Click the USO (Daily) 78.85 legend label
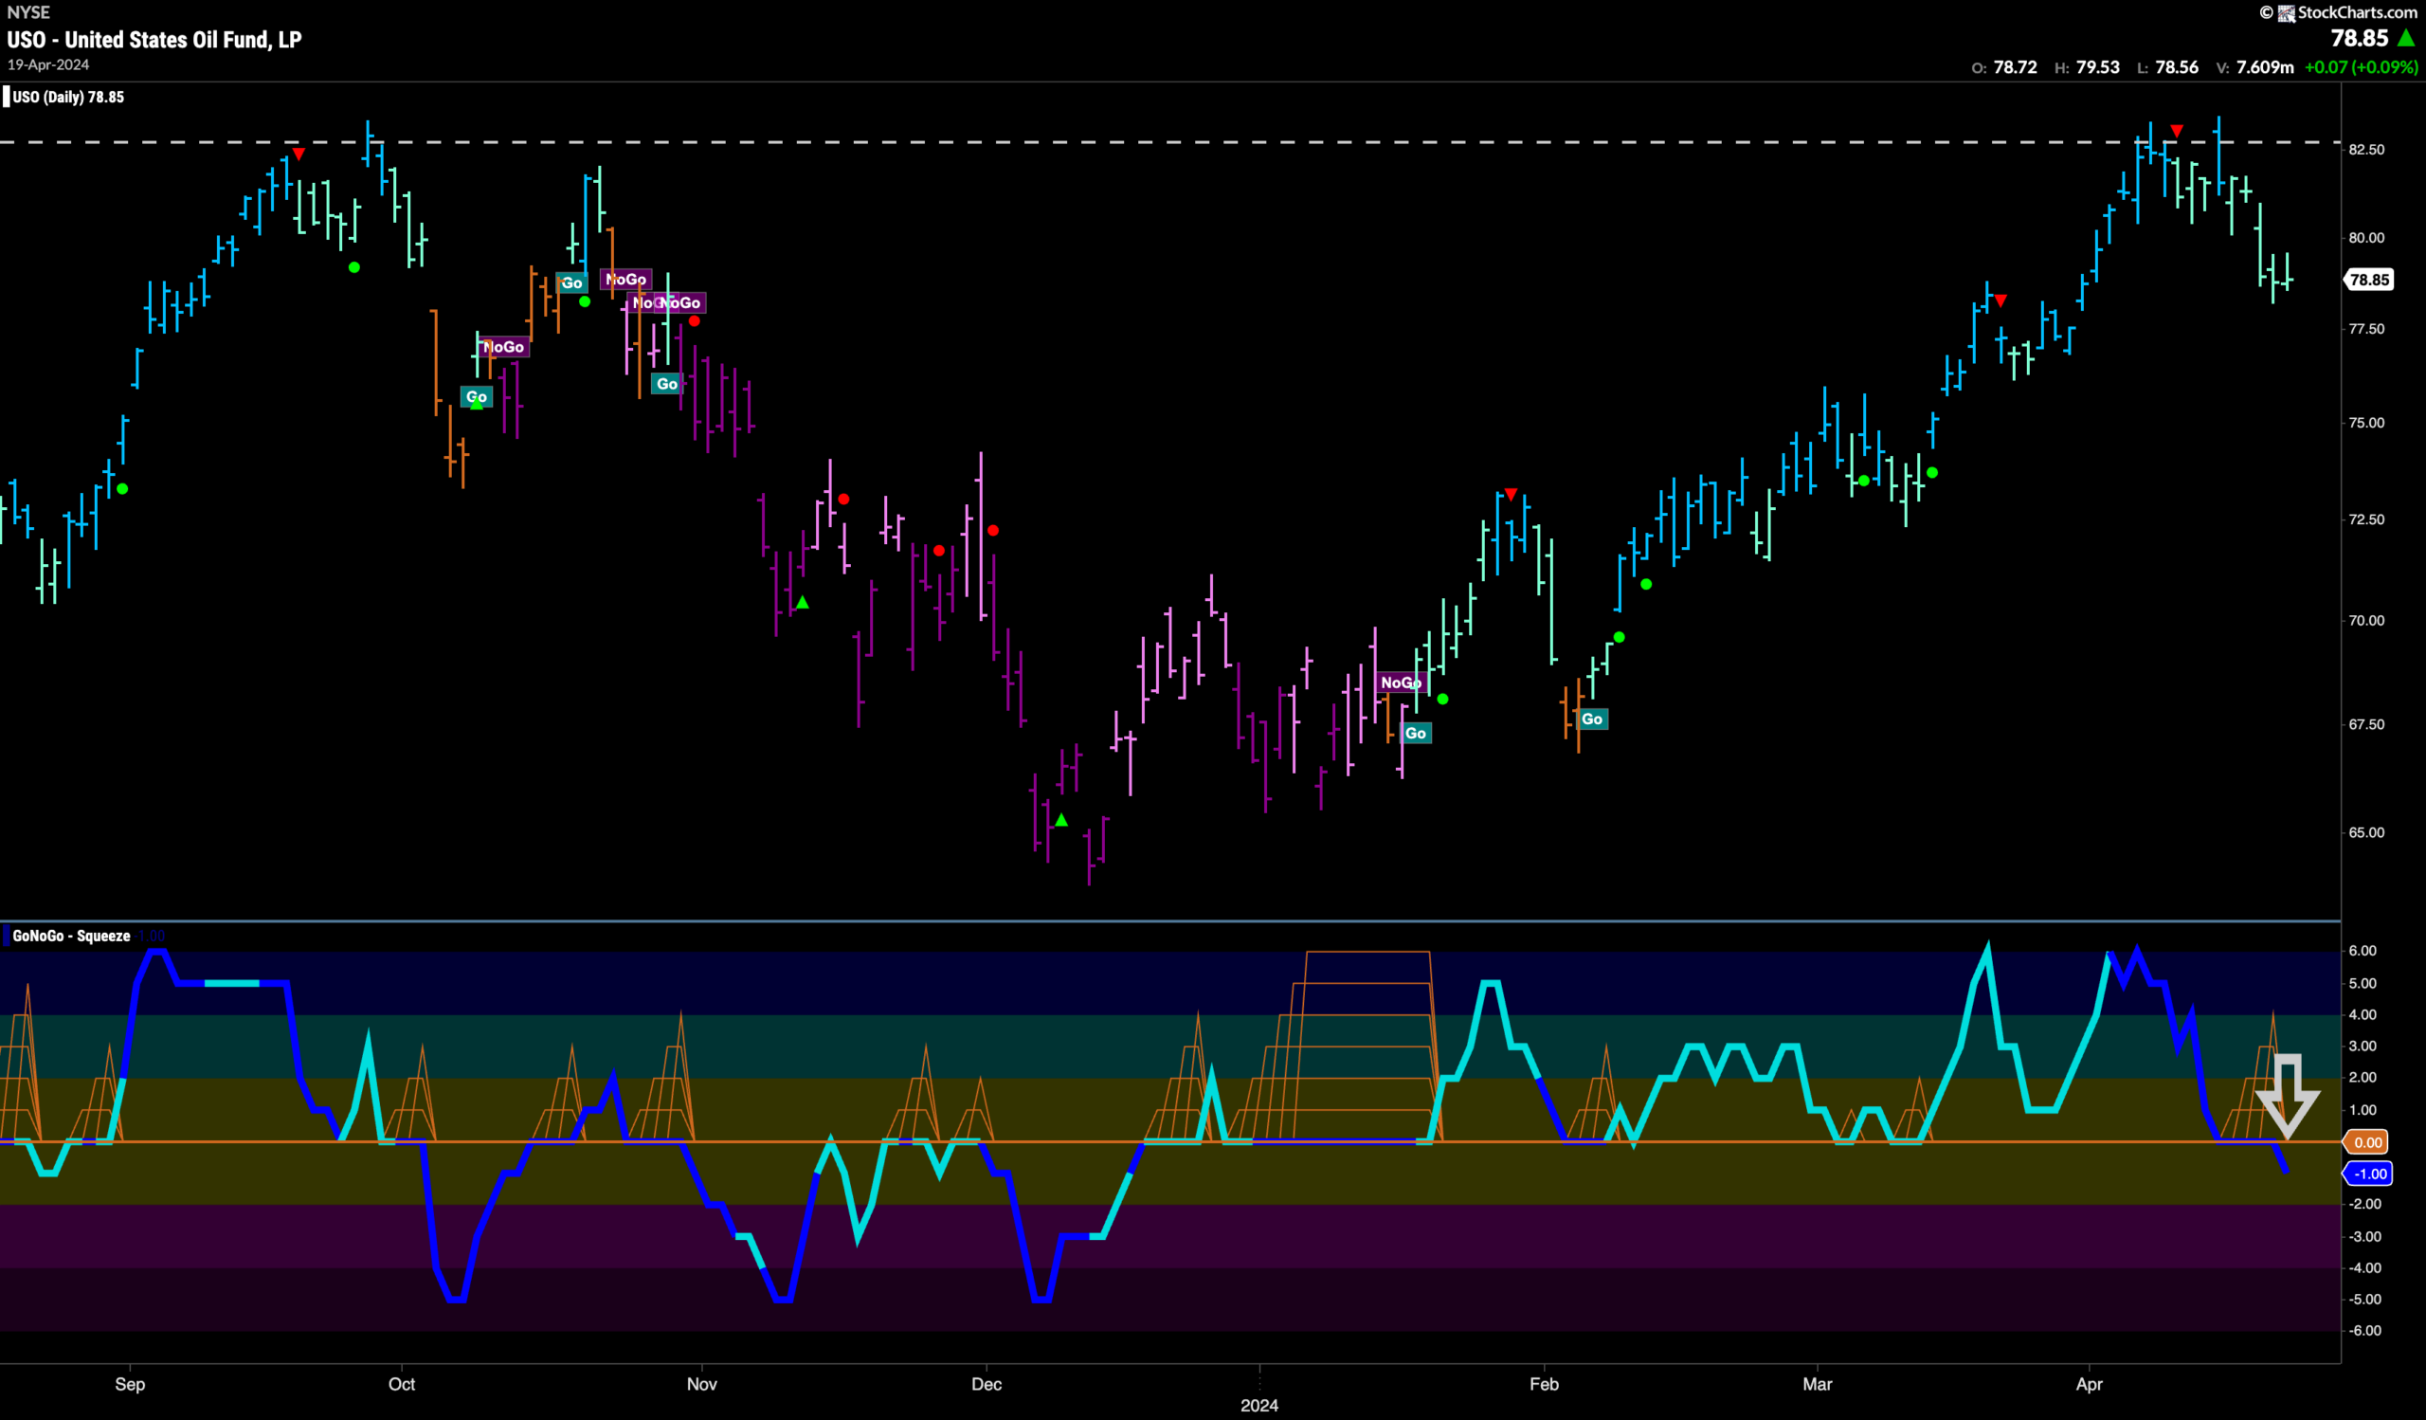This screenshot has height=1420, width=2426. [67, 98]
